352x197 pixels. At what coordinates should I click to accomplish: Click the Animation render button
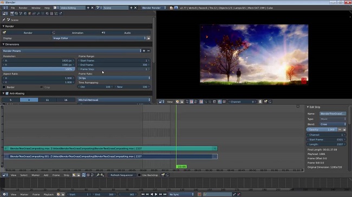click(x=77, y=33)
